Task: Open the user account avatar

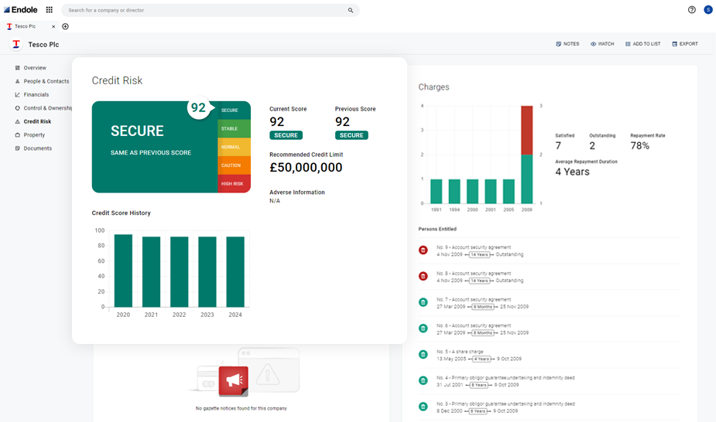Action: (707, 9)
